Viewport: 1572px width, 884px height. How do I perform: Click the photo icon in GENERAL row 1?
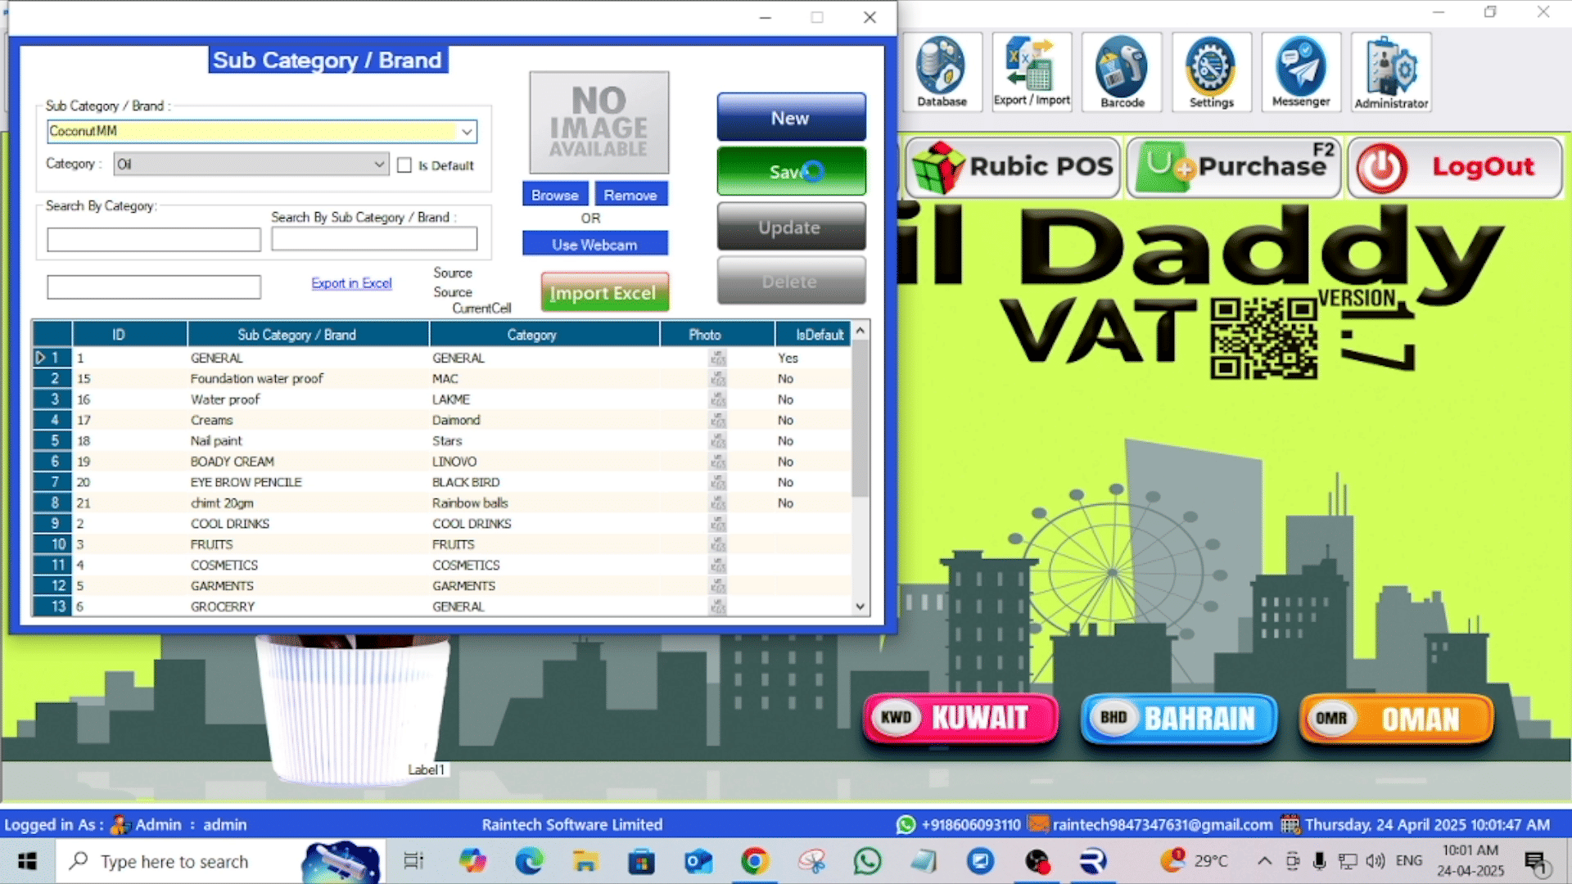coord(718,358)
